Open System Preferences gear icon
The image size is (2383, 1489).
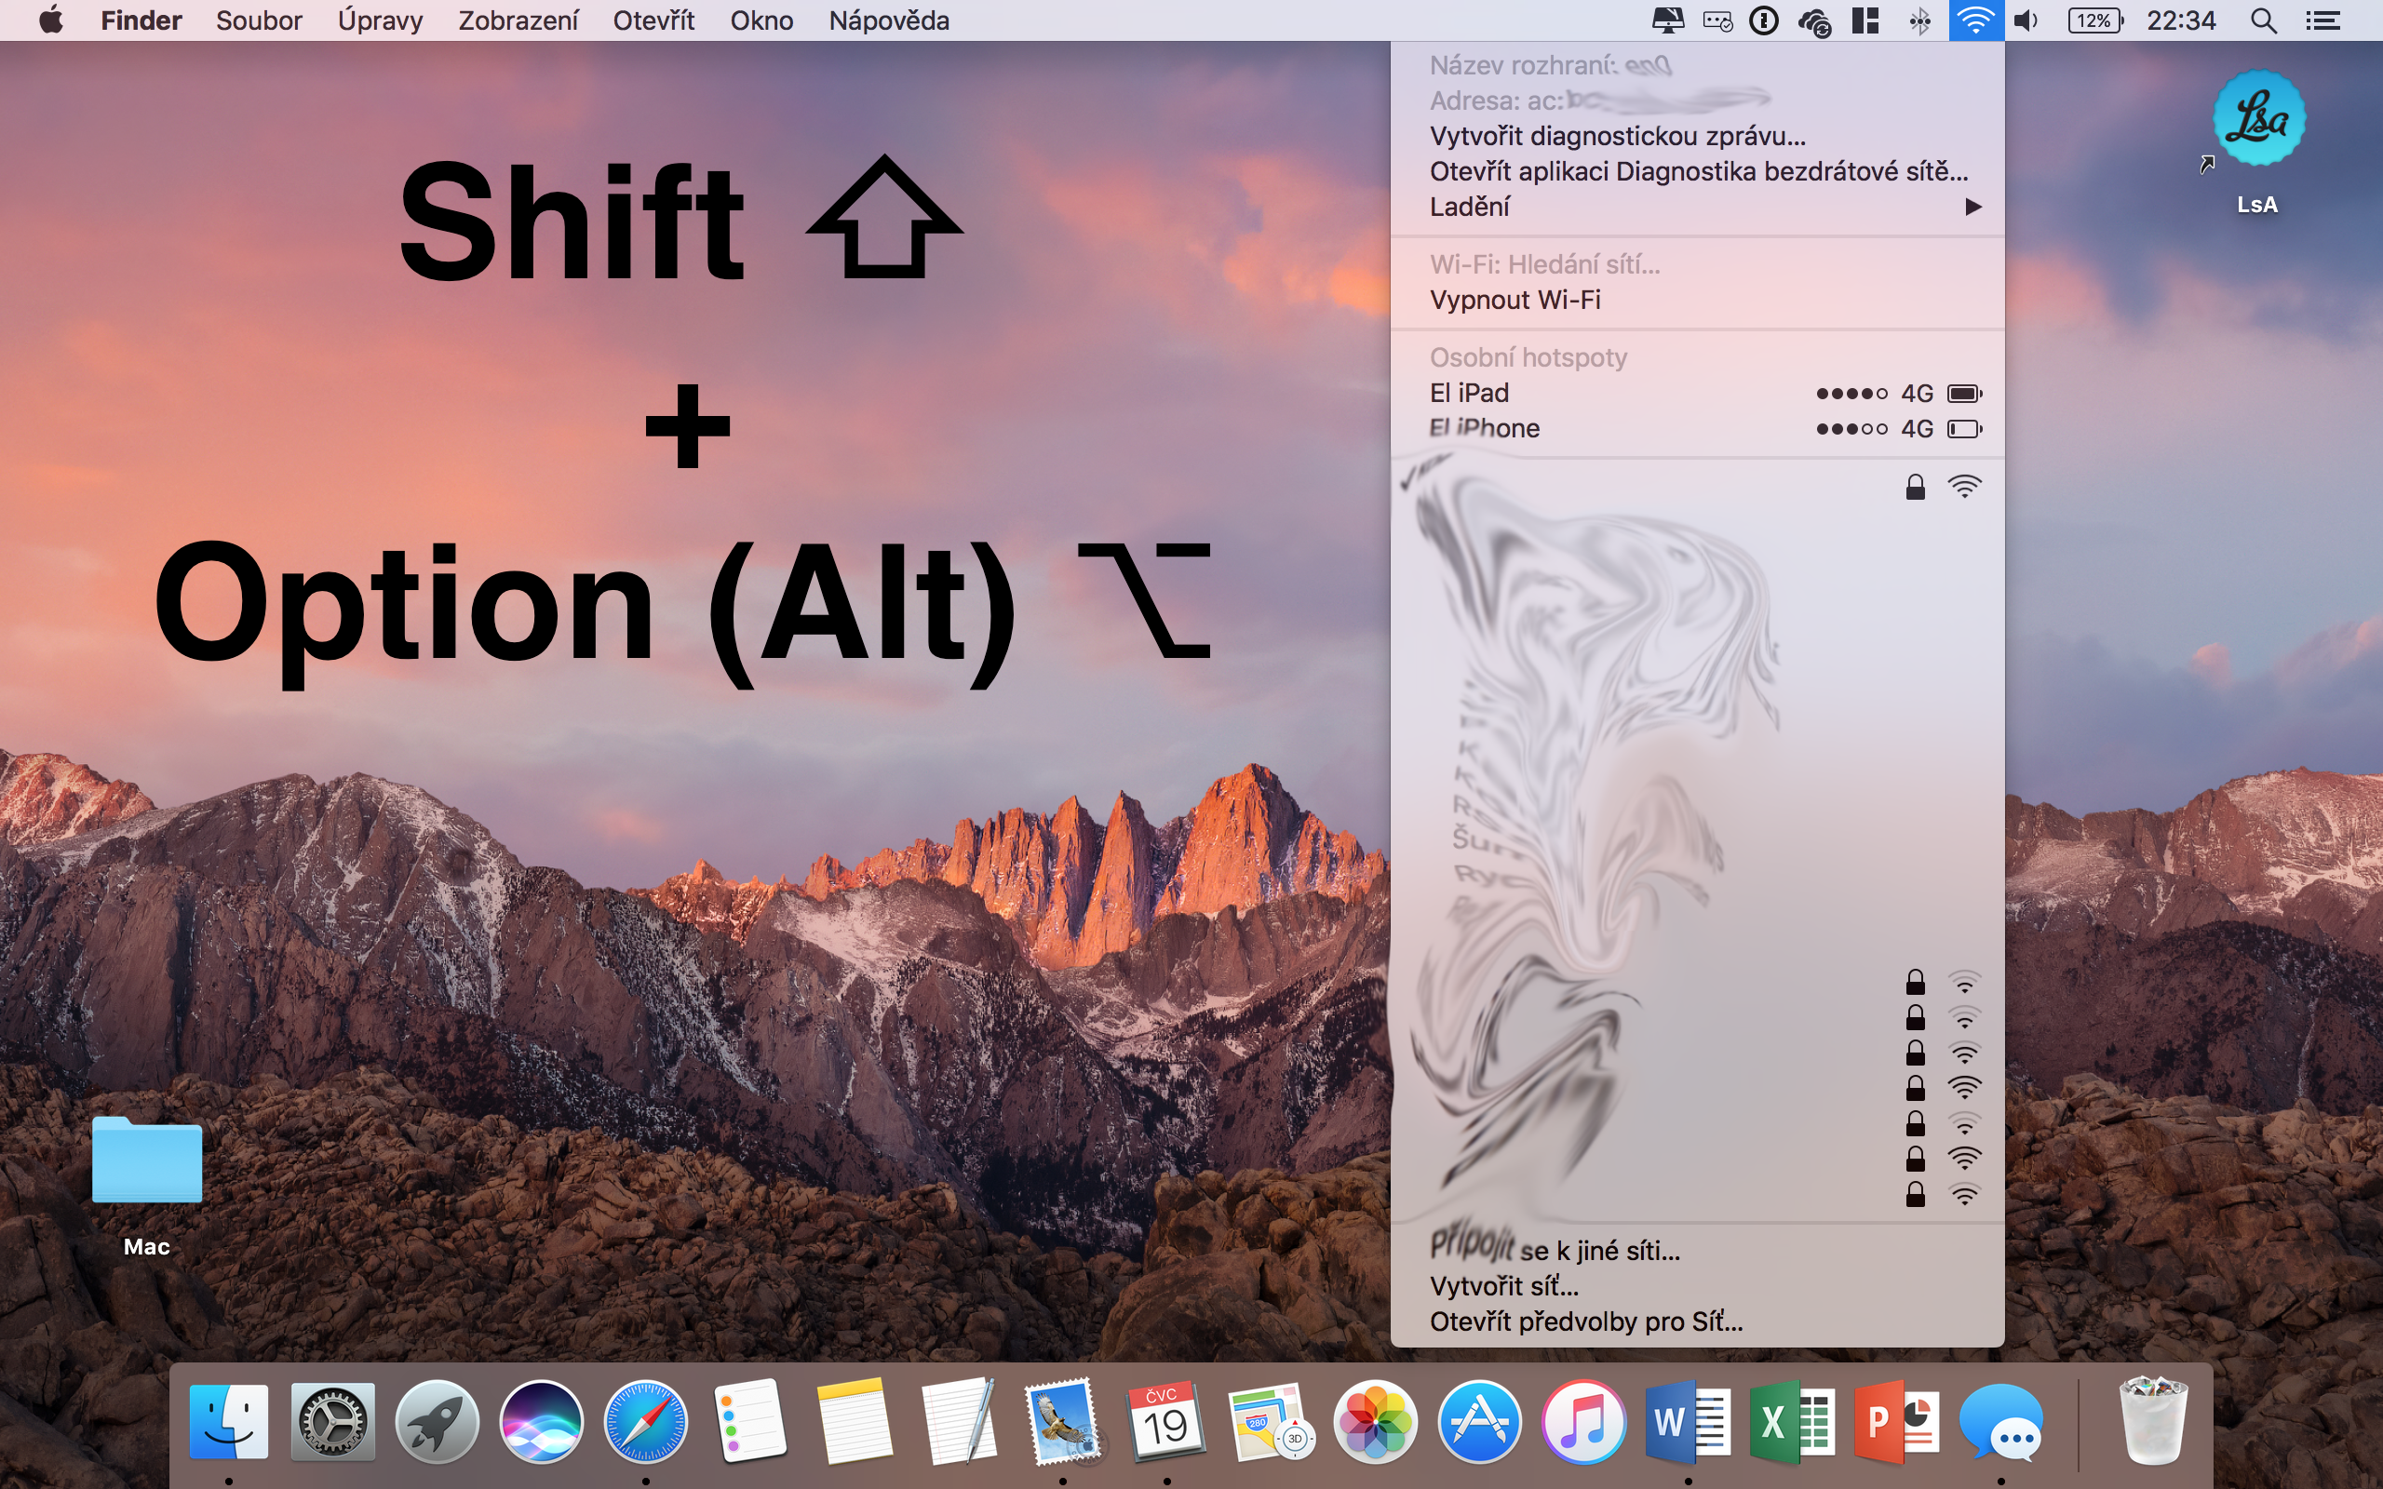pyautogui.click(x=333, y=1422)
